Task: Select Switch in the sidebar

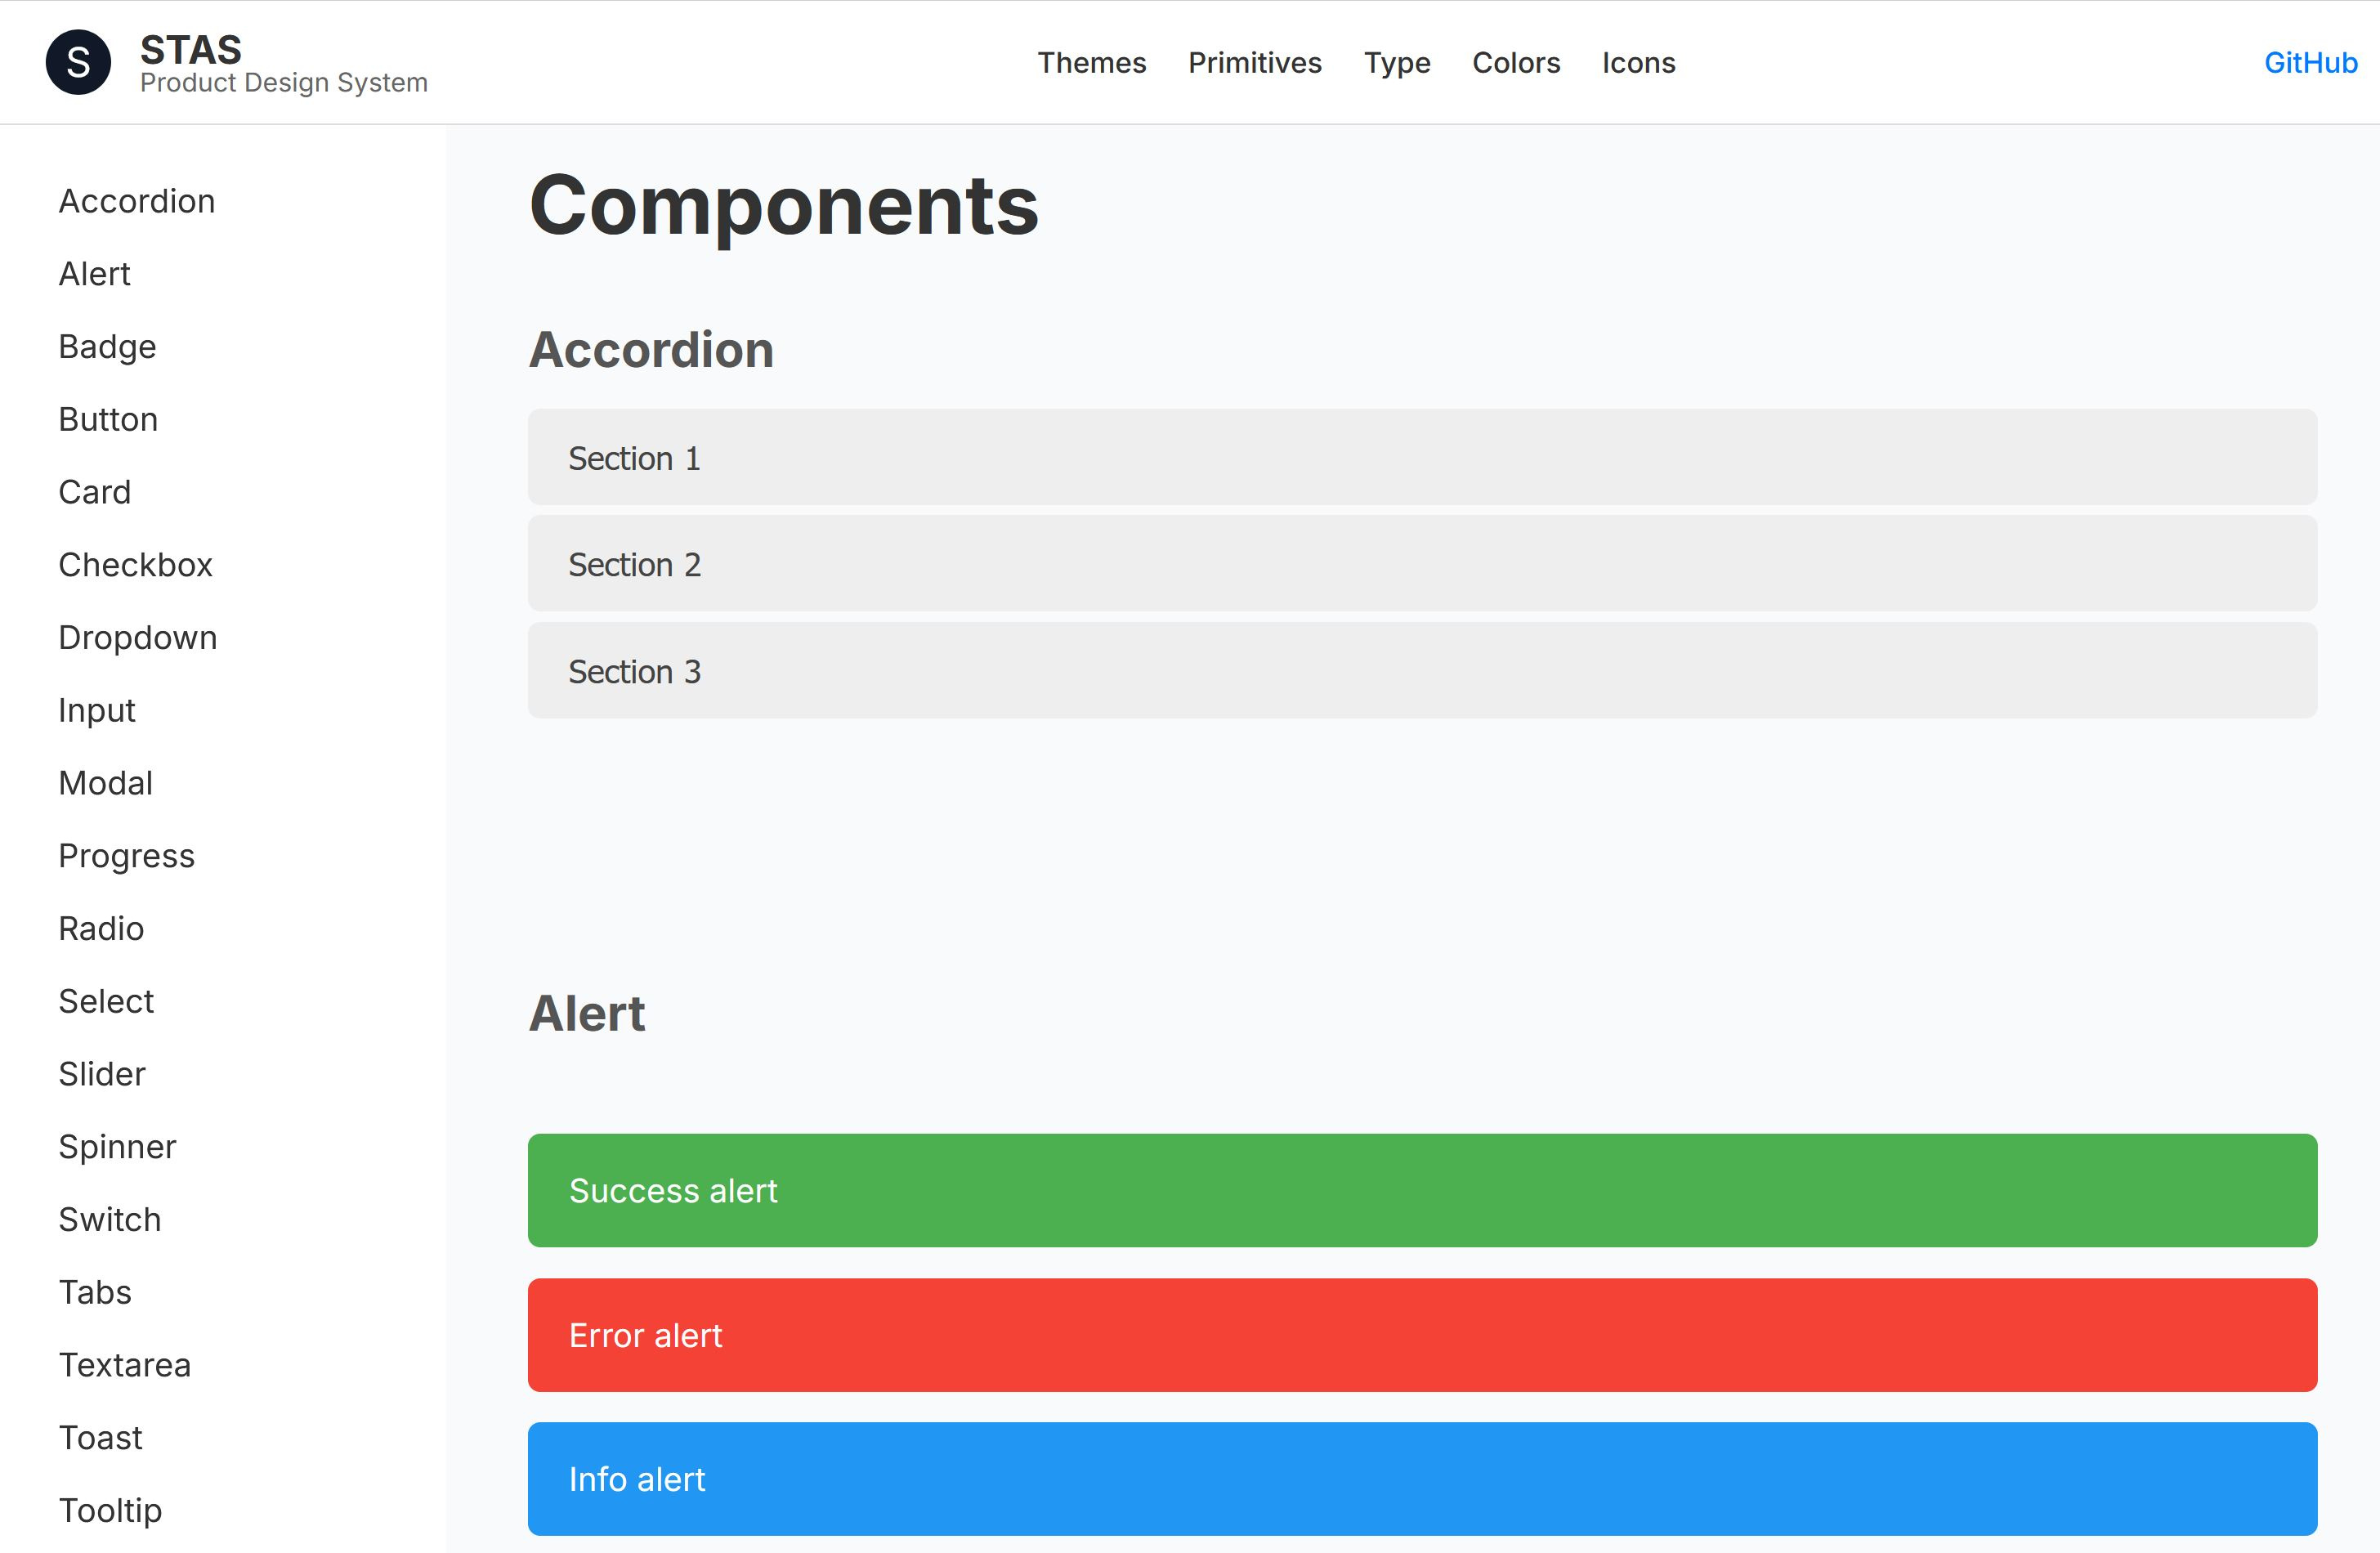Action: tap(109, 1219)
